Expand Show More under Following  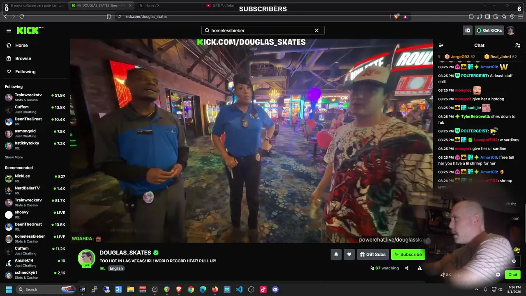click(14, 157)
